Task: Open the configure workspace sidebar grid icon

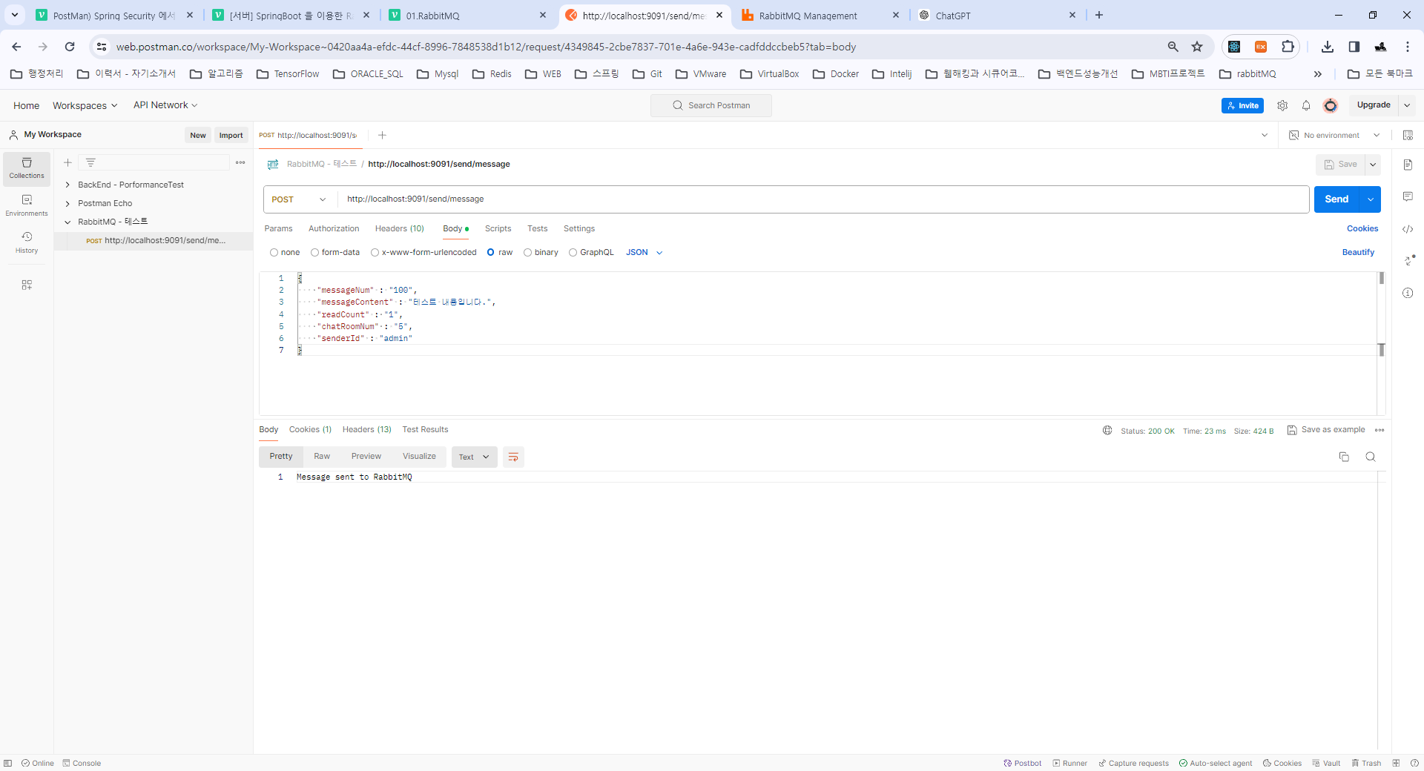Action: pos(27,285)
